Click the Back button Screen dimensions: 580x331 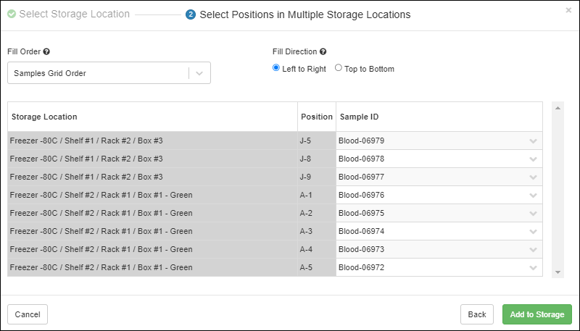point(476,314)
